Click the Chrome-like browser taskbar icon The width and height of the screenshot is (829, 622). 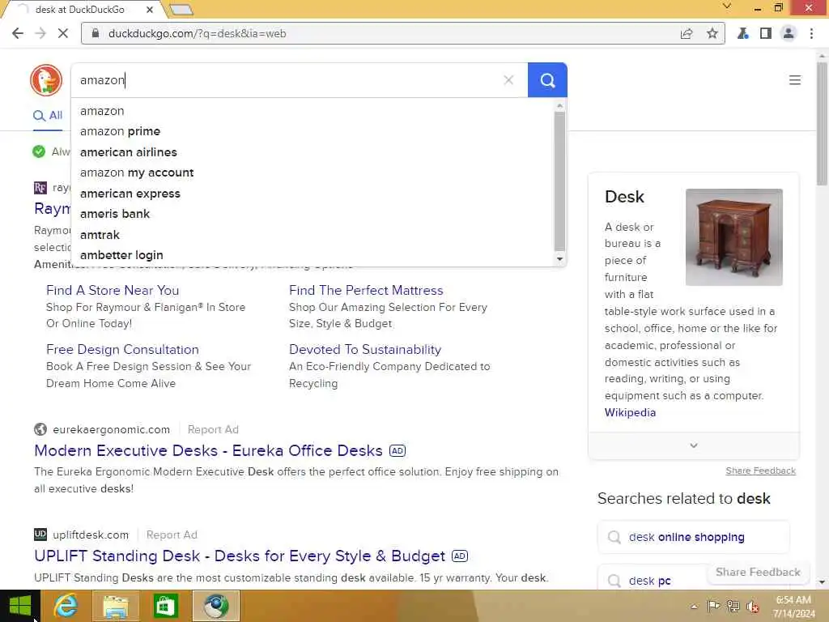[x=215, y=606]
